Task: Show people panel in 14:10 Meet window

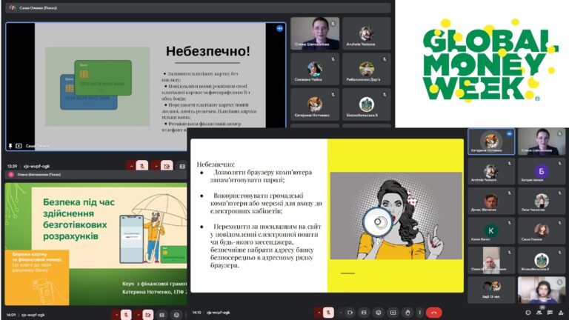Action: (539, 313)
